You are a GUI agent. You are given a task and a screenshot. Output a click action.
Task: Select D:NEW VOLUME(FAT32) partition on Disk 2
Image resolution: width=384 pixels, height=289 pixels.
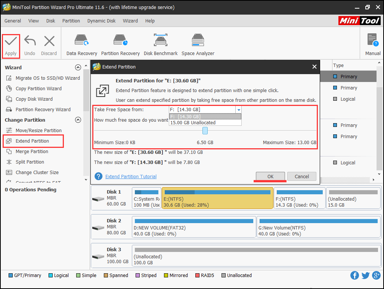(194, 227)
